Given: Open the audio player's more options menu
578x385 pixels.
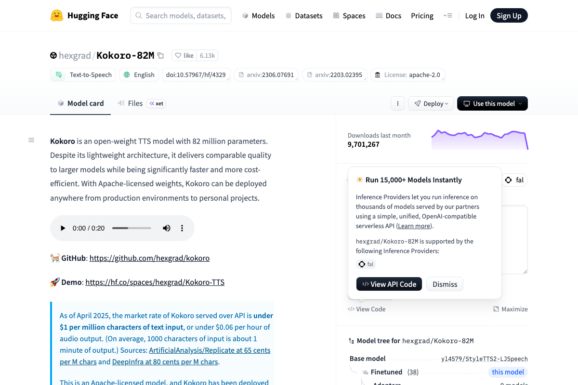Looking at the screenshot, I should (182, 228).
